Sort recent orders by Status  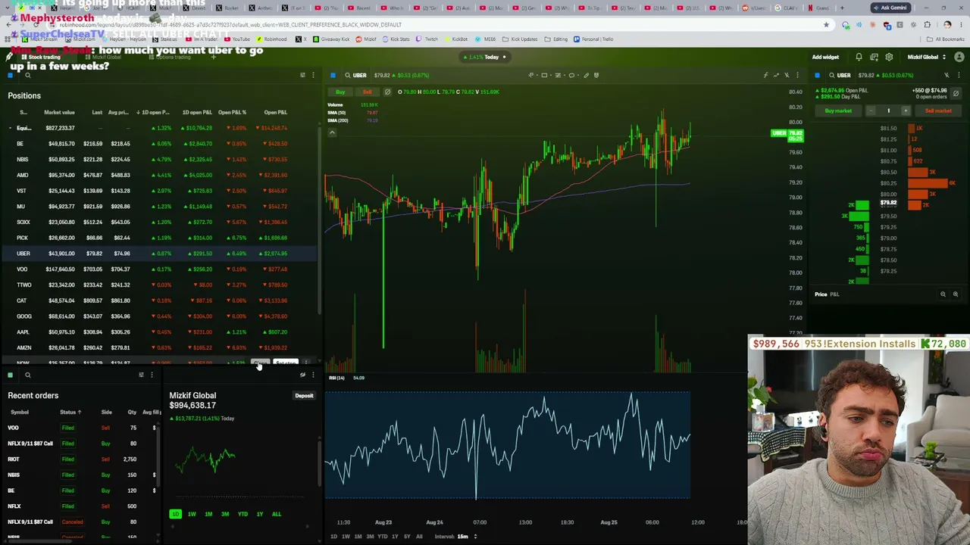pos(70,412)
